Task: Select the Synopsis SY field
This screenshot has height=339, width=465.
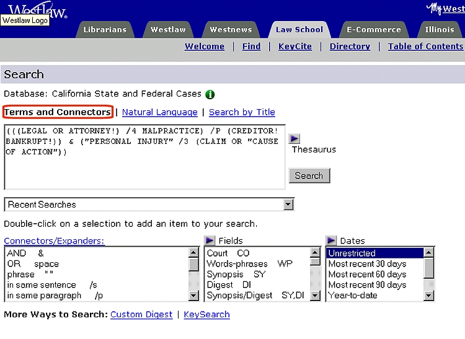Action: [257, 275]
